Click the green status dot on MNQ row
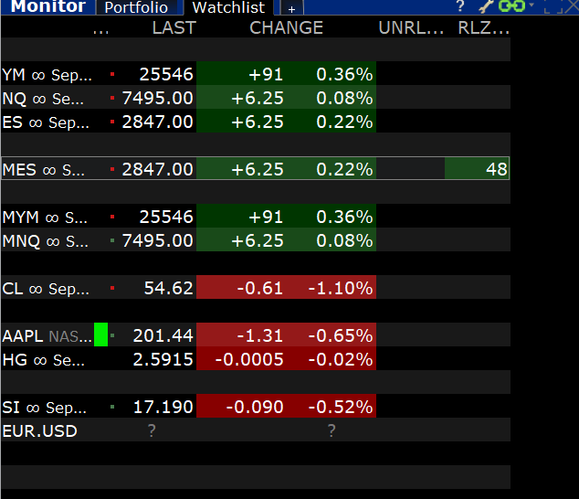The width and height of the screenshot is (579, 499). 112,240
